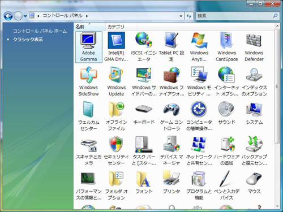The width and height of the screenshot is (283, 212).
Task: Sort items by the 名前 column header
Action: click(x=90, y=27)
